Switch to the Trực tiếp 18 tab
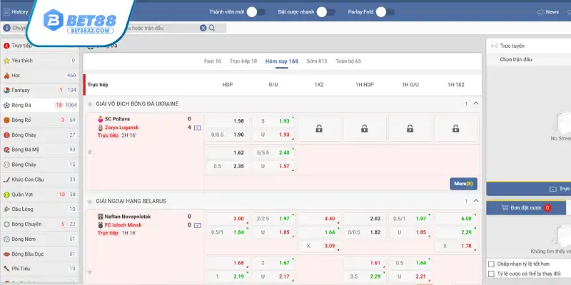The height and width of the screenshot is (285, 571). tap(244, 61)
